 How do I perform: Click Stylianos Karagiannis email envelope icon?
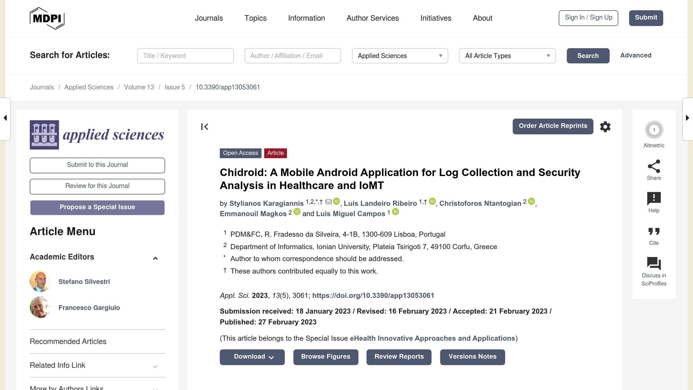tap(328, 202)
